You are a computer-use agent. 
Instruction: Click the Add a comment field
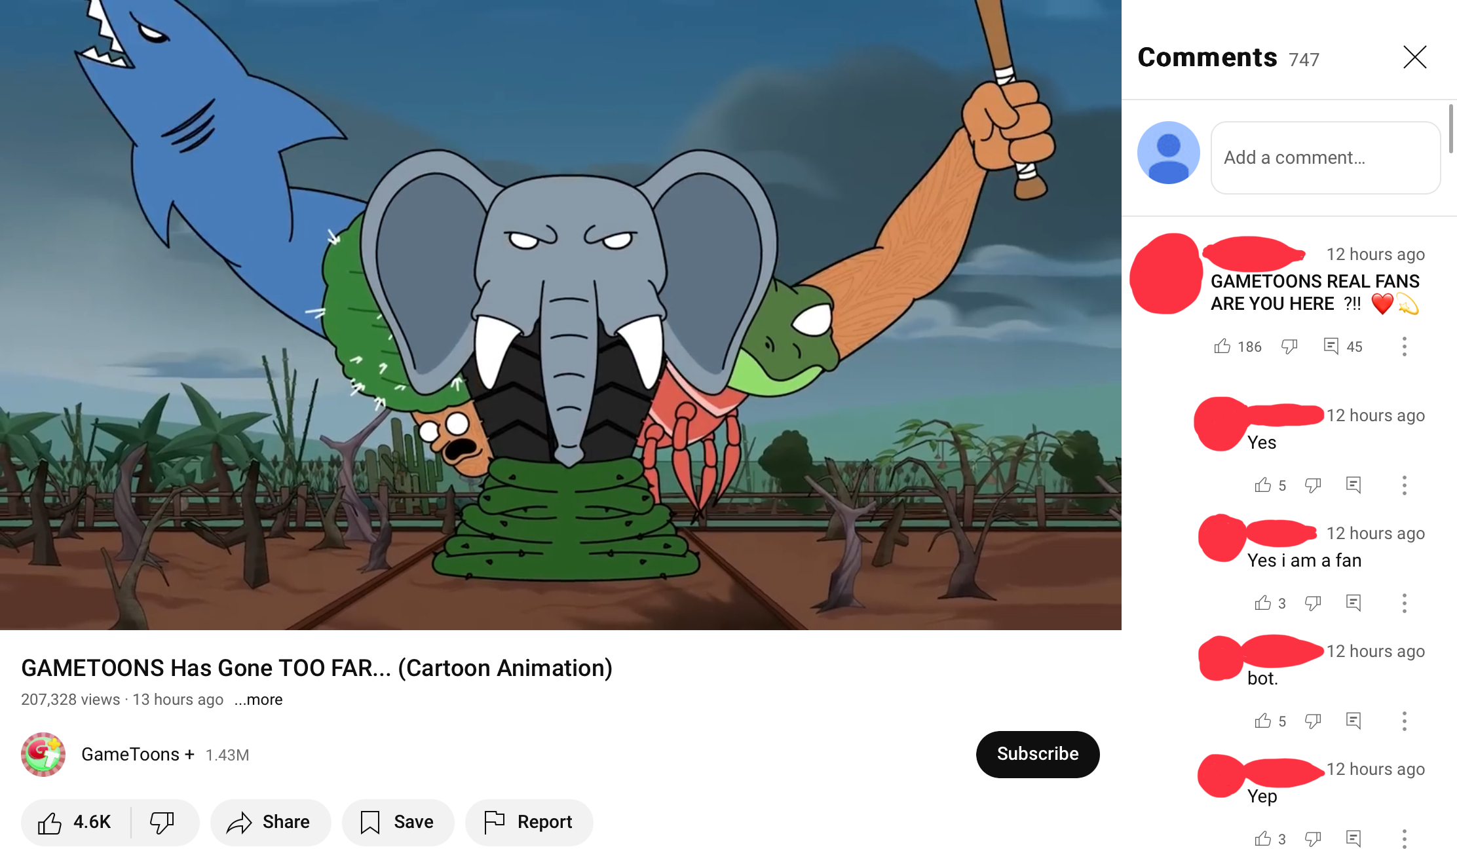[1325, 158]
